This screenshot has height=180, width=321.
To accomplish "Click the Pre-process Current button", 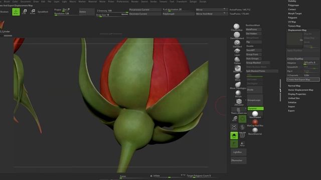I will 145,9.
